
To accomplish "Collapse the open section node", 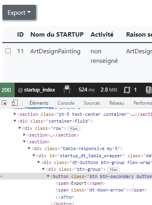I will 24,142.
